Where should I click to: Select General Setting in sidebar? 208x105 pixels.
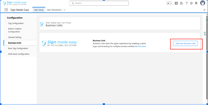pos(15,37)
